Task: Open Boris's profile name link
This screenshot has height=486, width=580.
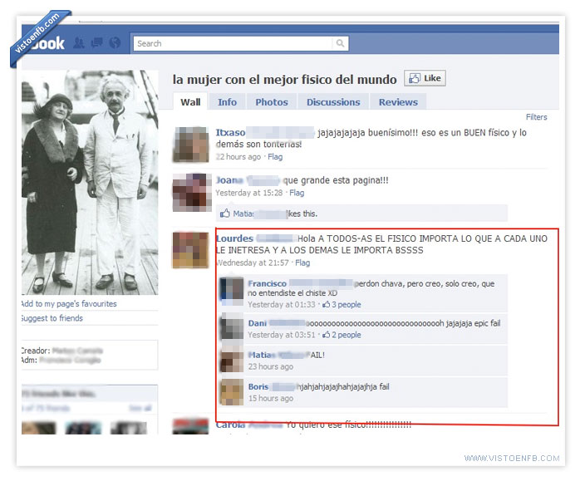Action: pos(258,387)
